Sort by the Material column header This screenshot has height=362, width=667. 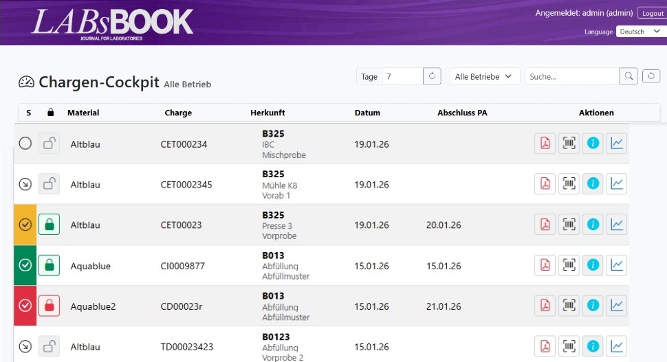coord(83,113)
